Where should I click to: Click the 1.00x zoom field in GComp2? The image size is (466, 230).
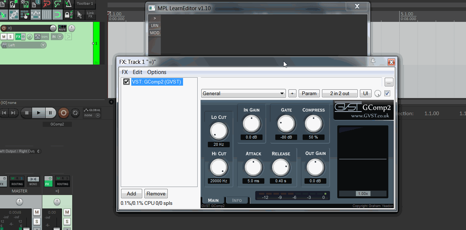363,194
